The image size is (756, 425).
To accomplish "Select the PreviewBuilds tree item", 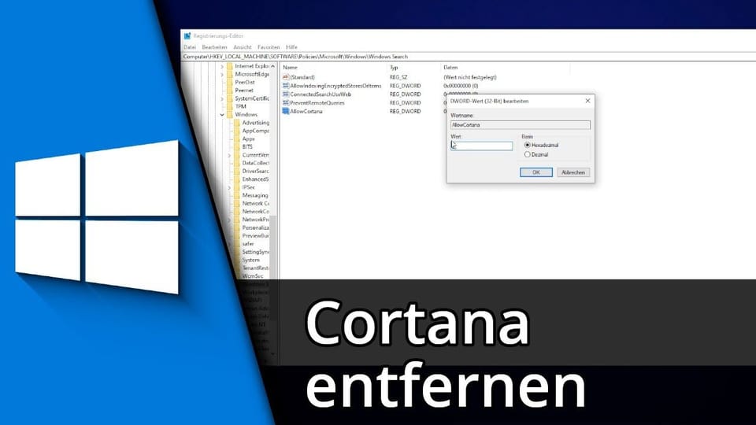I will tap(255, 235).
